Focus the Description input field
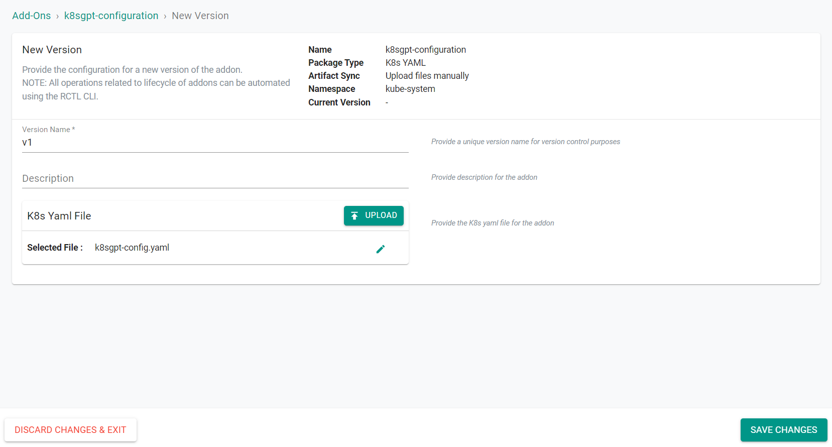The image size is (832, 447). [215, 178]
